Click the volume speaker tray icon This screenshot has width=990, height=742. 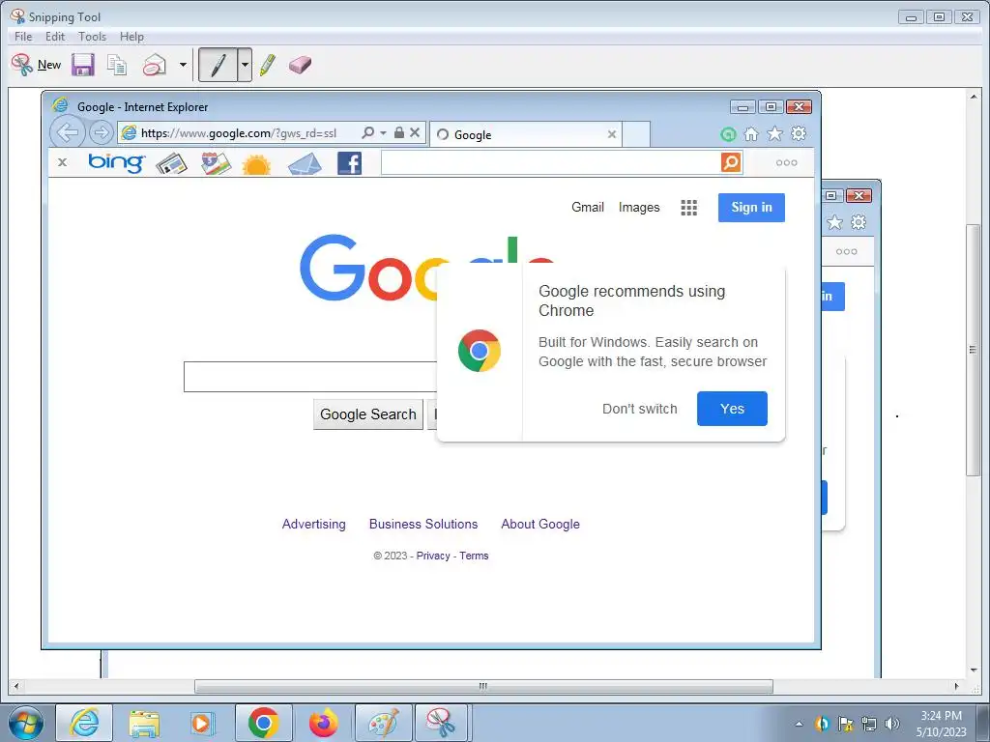click(892, 724)
